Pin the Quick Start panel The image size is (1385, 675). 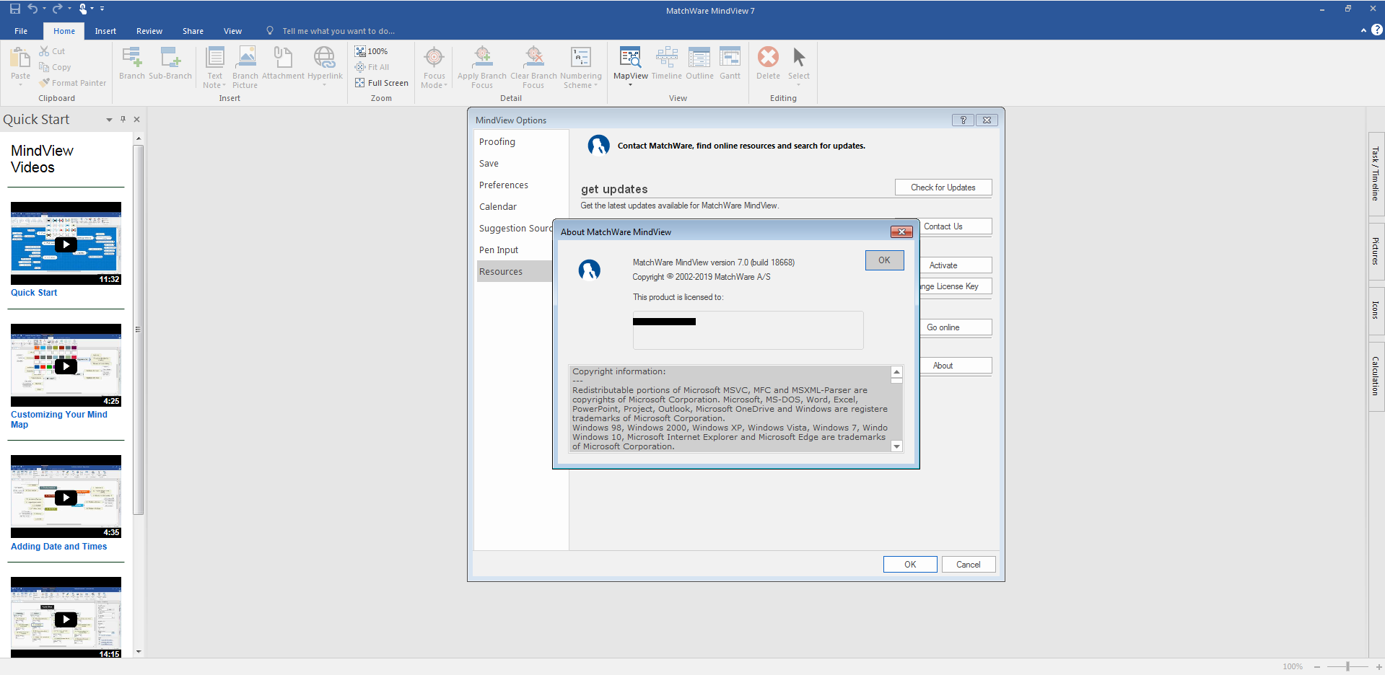[x=123, y=119]
